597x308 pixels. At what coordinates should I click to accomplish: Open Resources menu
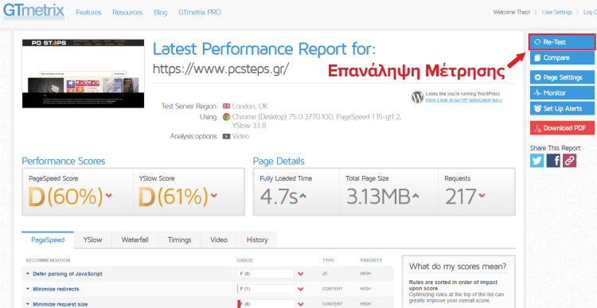[x=127, y=13]
